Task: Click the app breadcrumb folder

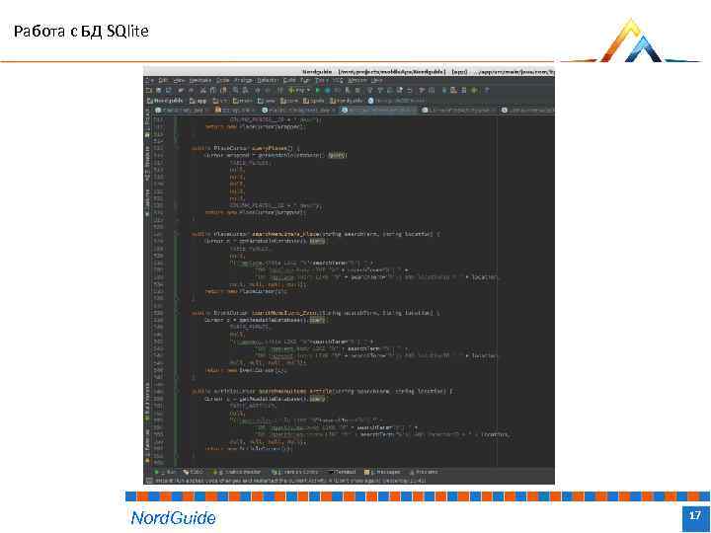Action: pos(198,100)
